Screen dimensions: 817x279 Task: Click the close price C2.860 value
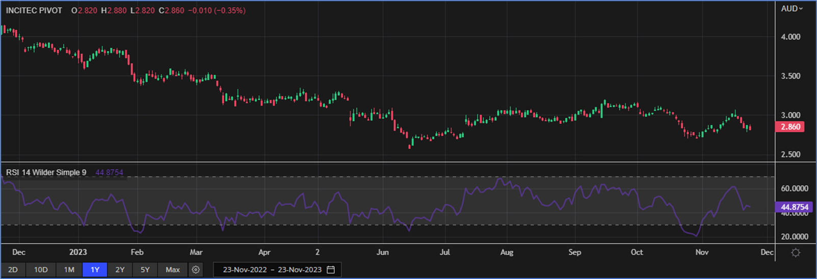coord(172,10)
